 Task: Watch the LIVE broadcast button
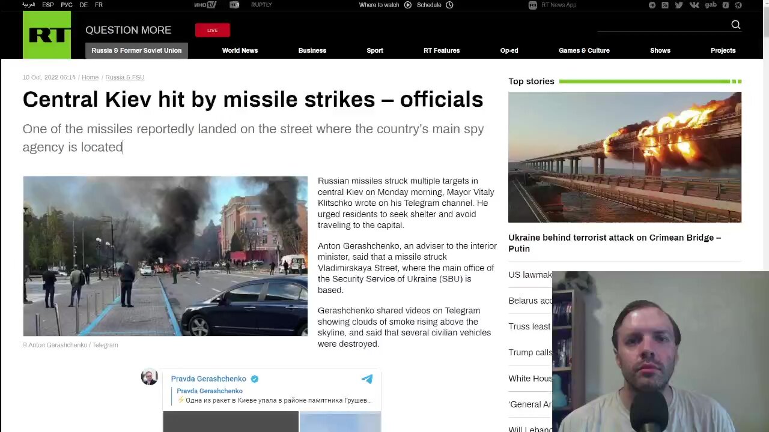tap(212, 30)
